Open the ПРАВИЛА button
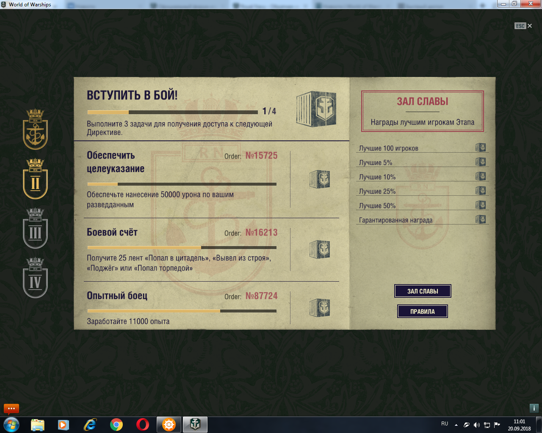 pyautogui.click(x=423, y=311)
